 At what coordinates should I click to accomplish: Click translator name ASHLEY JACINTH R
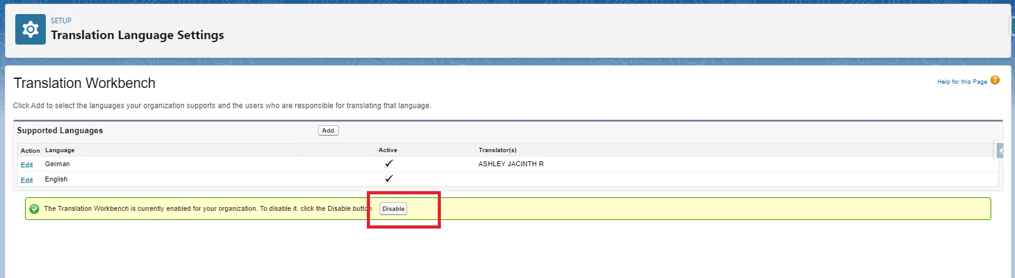coord(511,164)
